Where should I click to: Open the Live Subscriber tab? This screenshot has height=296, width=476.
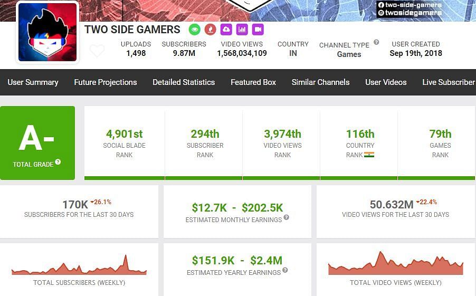click(x=448, y=82)
